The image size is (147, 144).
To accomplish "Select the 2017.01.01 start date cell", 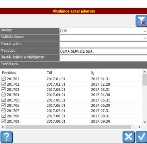I will tap(56, 79).
